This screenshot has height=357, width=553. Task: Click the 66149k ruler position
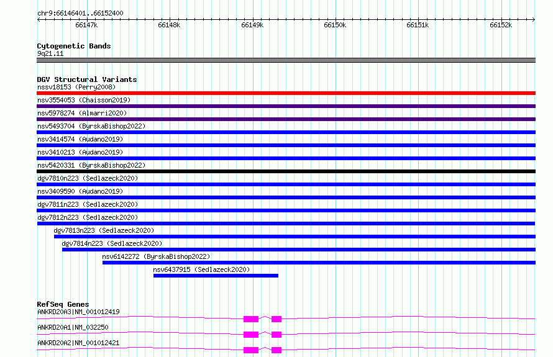pos(252,25)
